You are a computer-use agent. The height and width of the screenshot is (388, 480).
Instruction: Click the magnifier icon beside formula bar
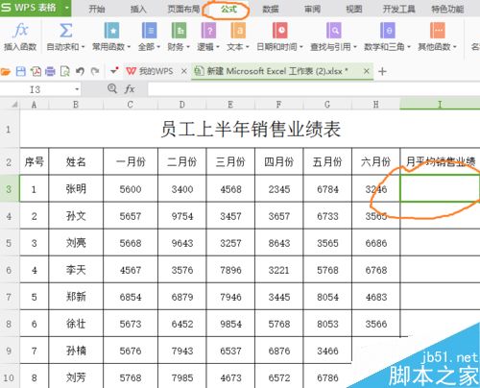112,88
